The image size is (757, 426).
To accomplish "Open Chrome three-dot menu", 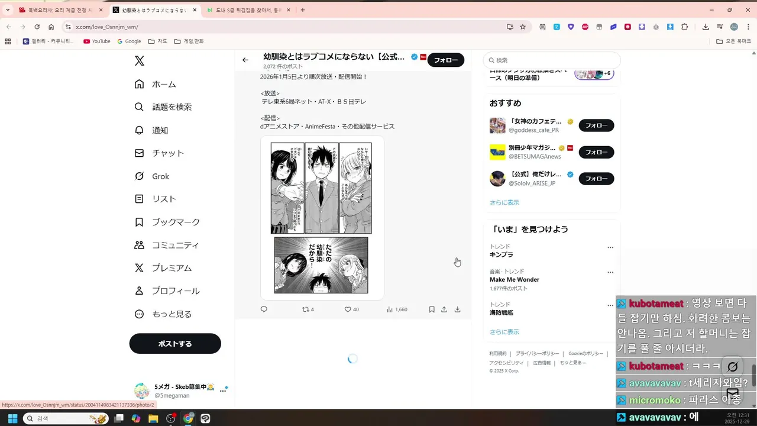I will [x=748, y=27].
